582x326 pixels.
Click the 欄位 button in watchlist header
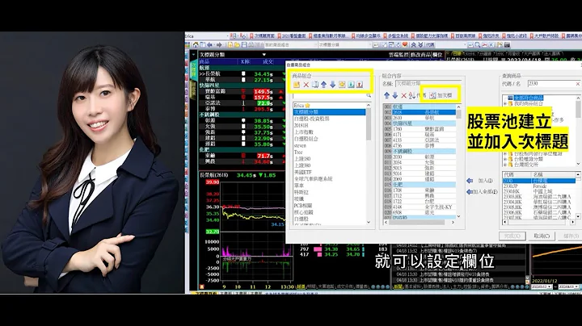pyautogui.click(x=437, y=55)
